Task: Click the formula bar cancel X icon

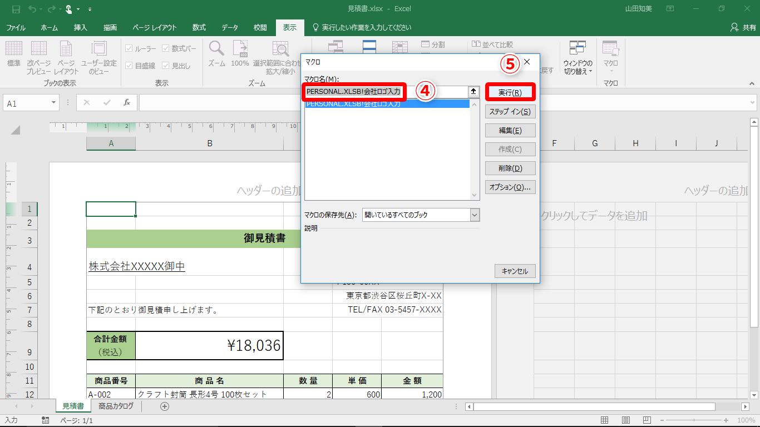Action: pos(87,103)
